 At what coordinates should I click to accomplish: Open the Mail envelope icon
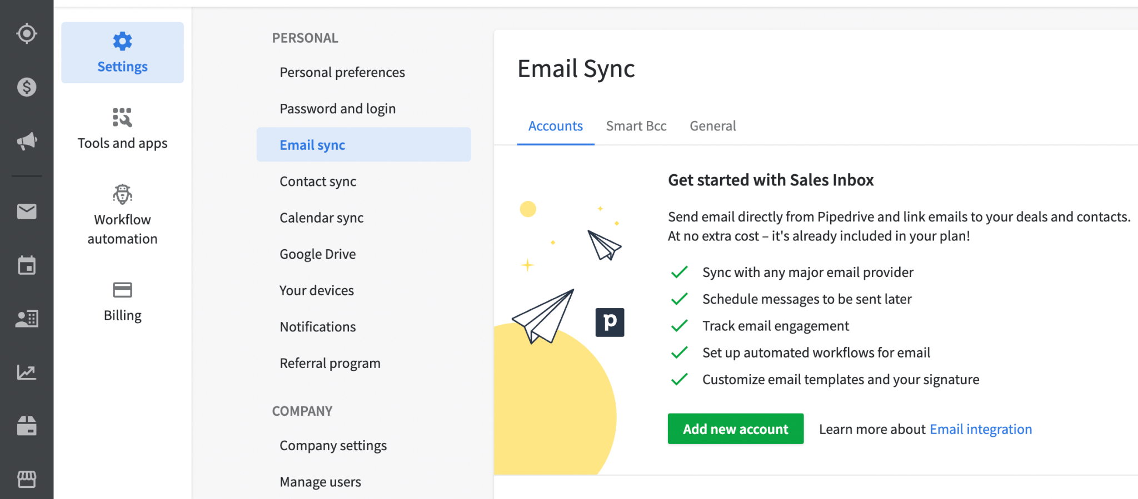point(26,211)
